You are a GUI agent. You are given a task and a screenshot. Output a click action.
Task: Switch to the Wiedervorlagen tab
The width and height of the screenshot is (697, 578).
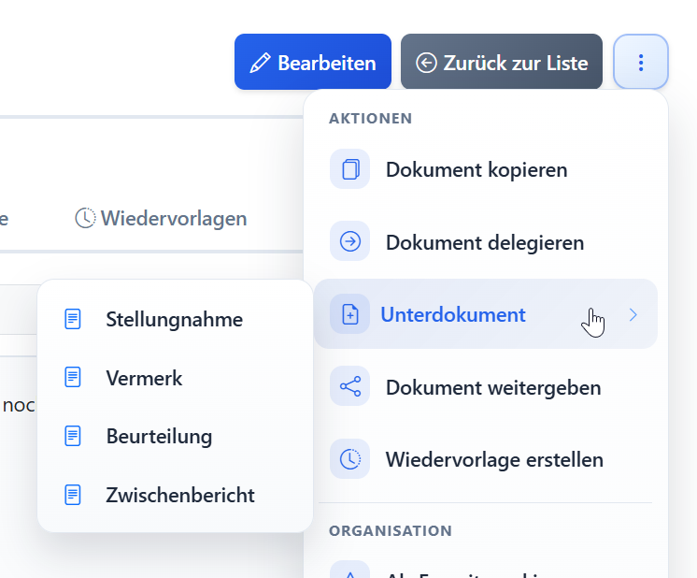click(x=162, y=219)
